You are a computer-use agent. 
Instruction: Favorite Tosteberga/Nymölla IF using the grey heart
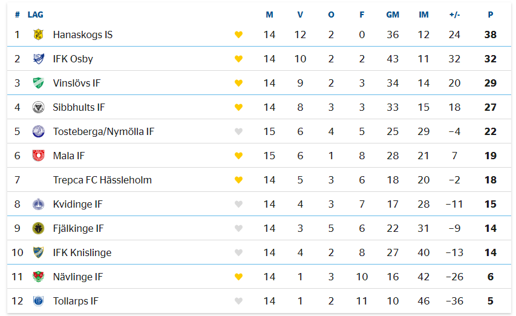coord(238,131)
